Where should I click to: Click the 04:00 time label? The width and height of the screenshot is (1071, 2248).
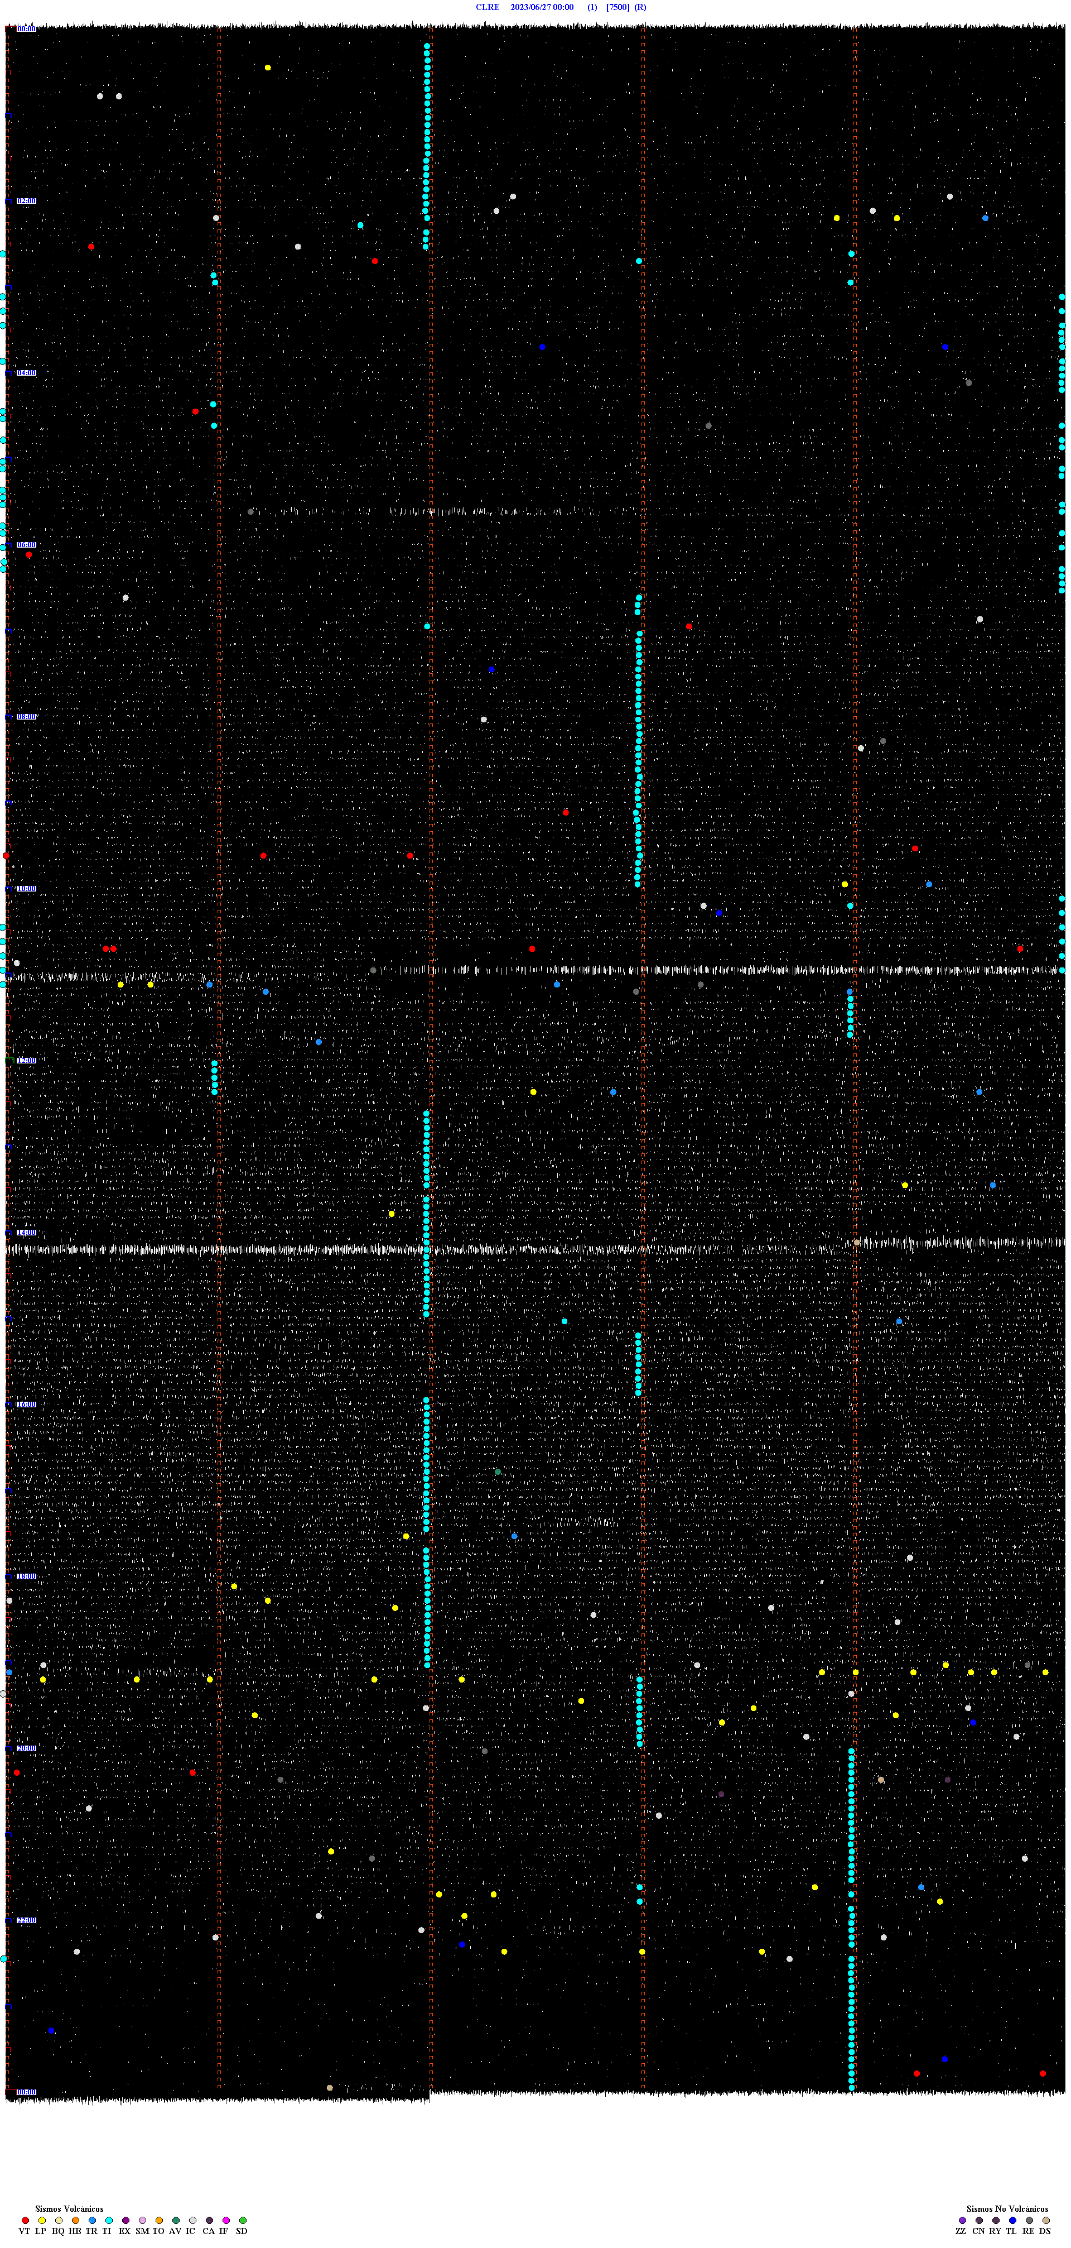click(x=26, y=373)
